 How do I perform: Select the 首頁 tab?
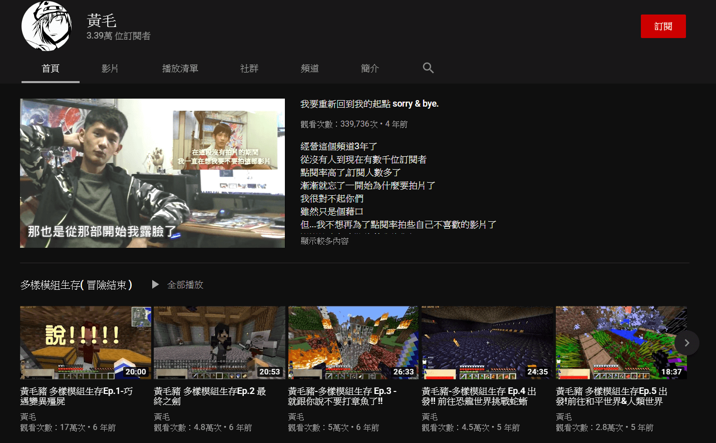point(51,69)
